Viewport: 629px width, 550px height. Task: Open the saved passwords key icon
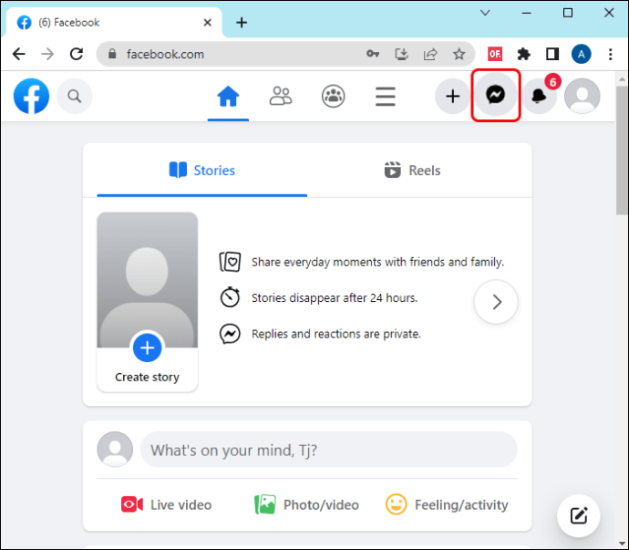[373, 54]
